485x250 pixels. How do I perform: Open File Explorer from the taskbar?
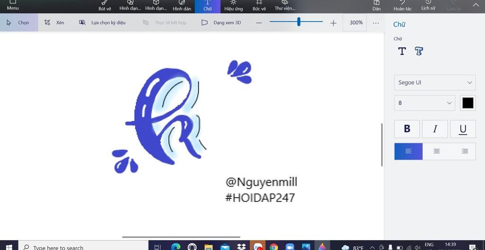[x=208, y=247]
